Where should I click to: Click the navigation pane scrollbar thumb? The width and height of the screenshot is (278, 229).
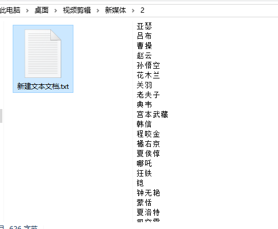coord(1,116)
